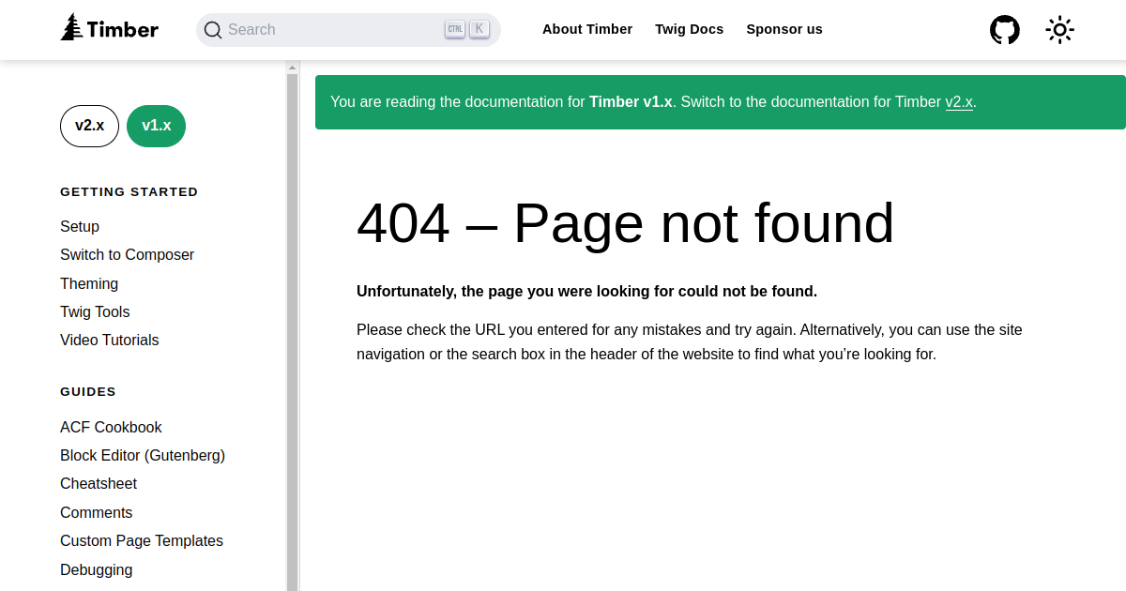Click the GUIDES section heading

88,391
